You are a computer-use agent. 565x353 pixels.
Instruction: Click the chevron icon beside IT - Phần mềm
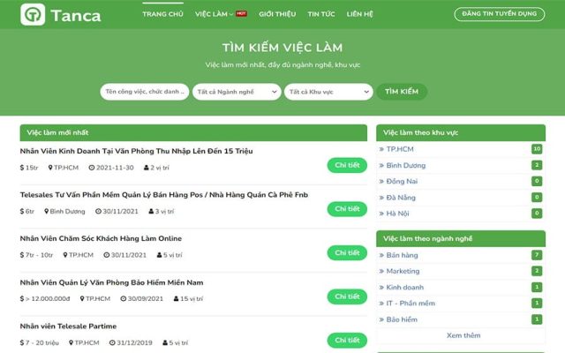click(381, 304)
